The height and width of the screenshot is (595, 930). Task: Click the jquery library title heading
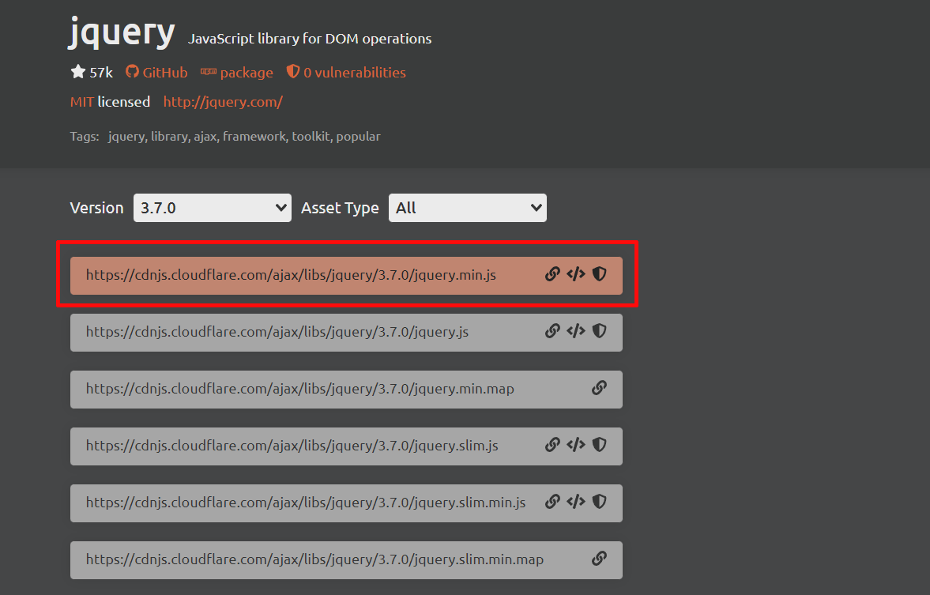tap(122, 33)
